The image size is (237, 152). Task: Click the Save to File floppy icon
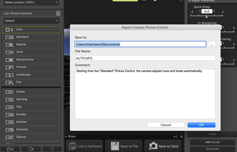tap(115, 146)
